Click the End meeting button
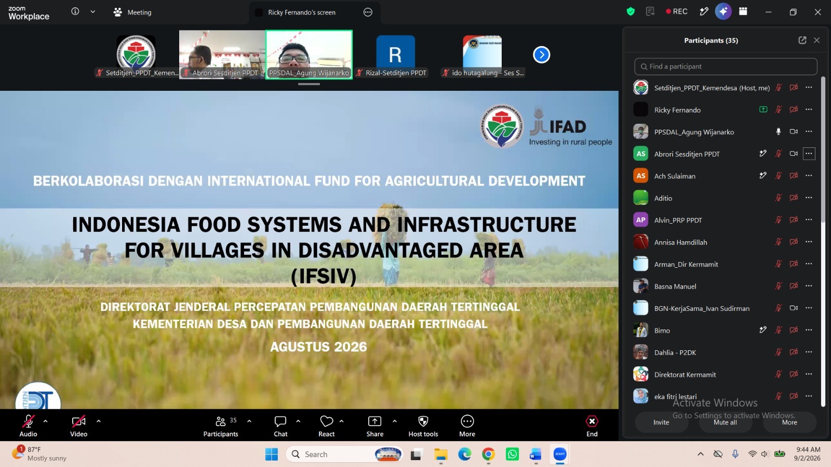Viewport: 831px width, 467px height. coord(592,425)
